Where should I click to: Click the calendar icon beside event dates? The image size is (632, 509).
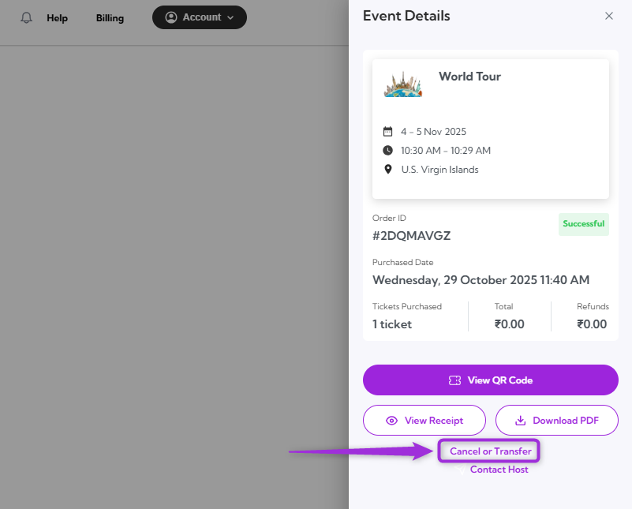pyautogui.click(x=387, y=132)
